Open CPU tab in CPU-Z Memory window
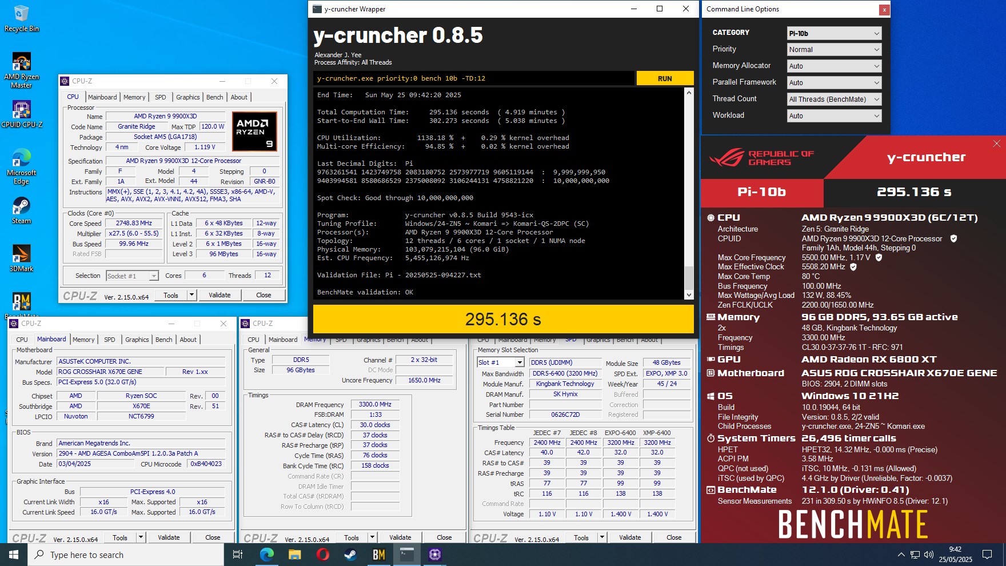Screen dimensions: 1006x566 tap(254, 340)
